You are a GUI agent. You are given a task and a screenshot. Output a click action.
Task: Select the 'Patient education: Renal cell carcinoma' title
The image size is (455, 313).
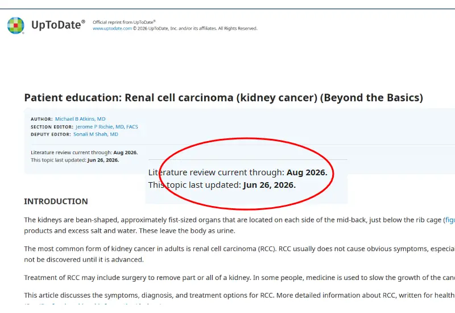pyautogui.click(x=224, y=98)
